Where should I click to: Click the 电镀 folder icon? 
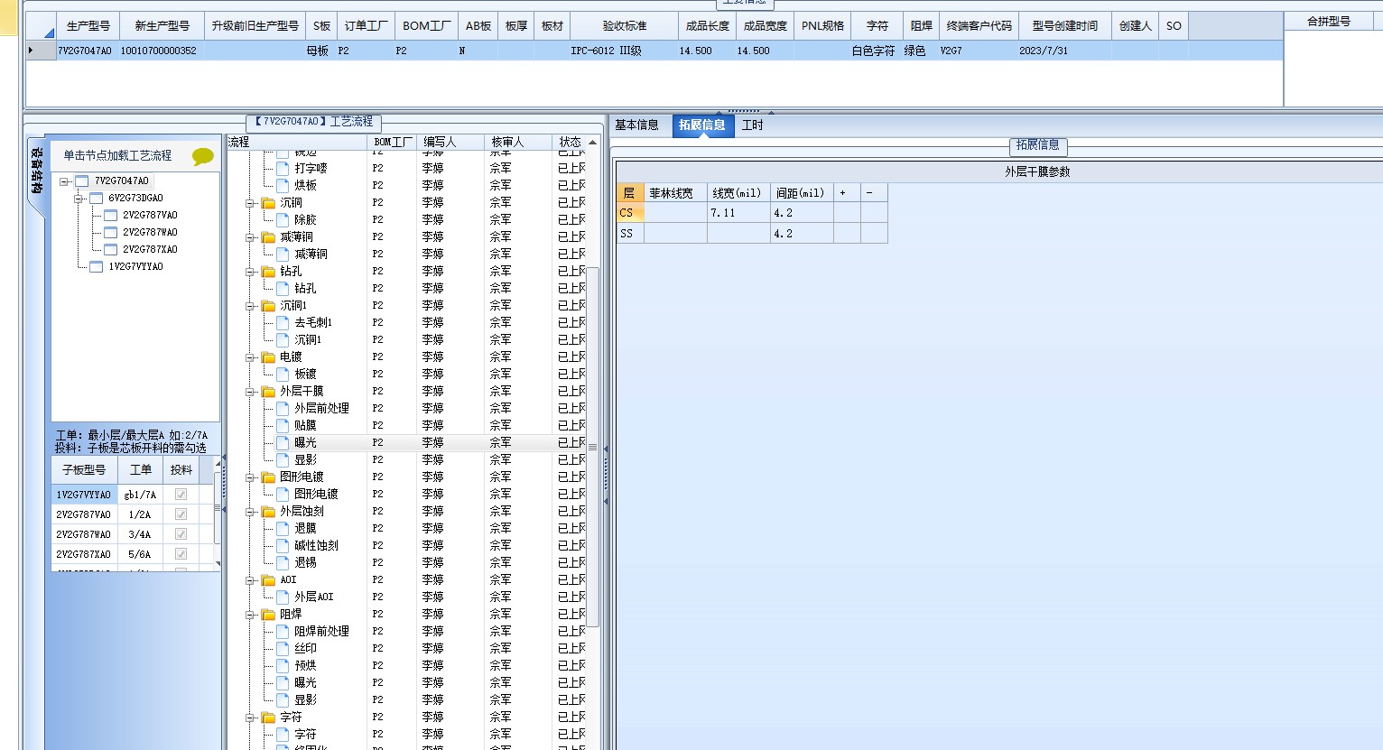tap(268, 357)
